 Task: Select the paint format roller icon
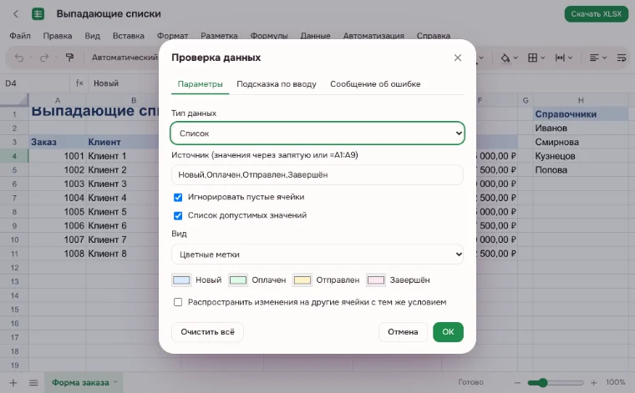[x=69, y=58]
